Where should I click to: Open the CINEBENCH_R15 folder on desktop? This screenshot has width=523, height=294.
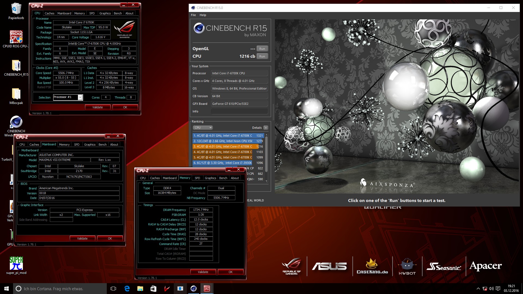16,68
